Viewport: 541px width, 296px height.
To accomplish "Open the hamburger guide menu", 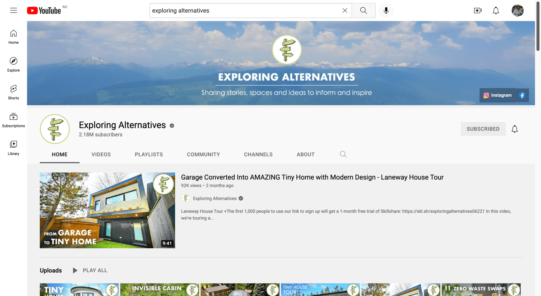I will tap(13, 11).
